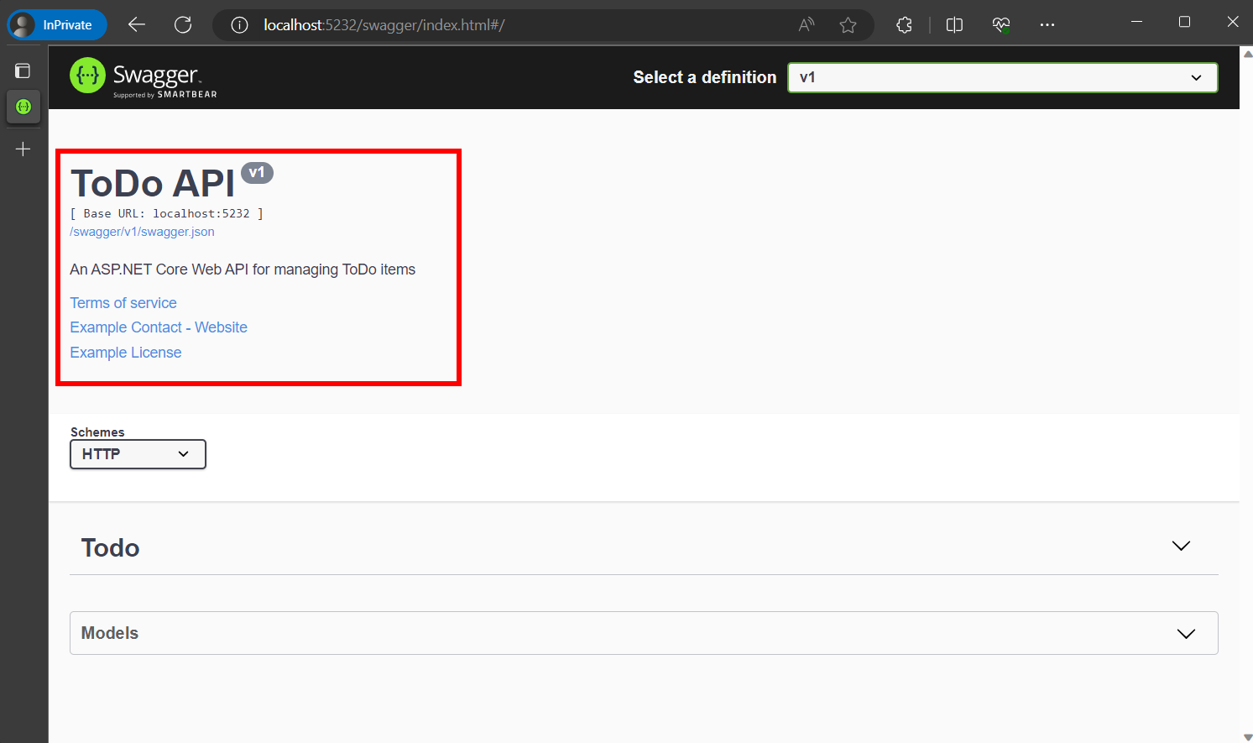Open the sidebar tab panel icon
Image resolution: width=1253 pixels, height=743 pixels.
click(23, 70)
